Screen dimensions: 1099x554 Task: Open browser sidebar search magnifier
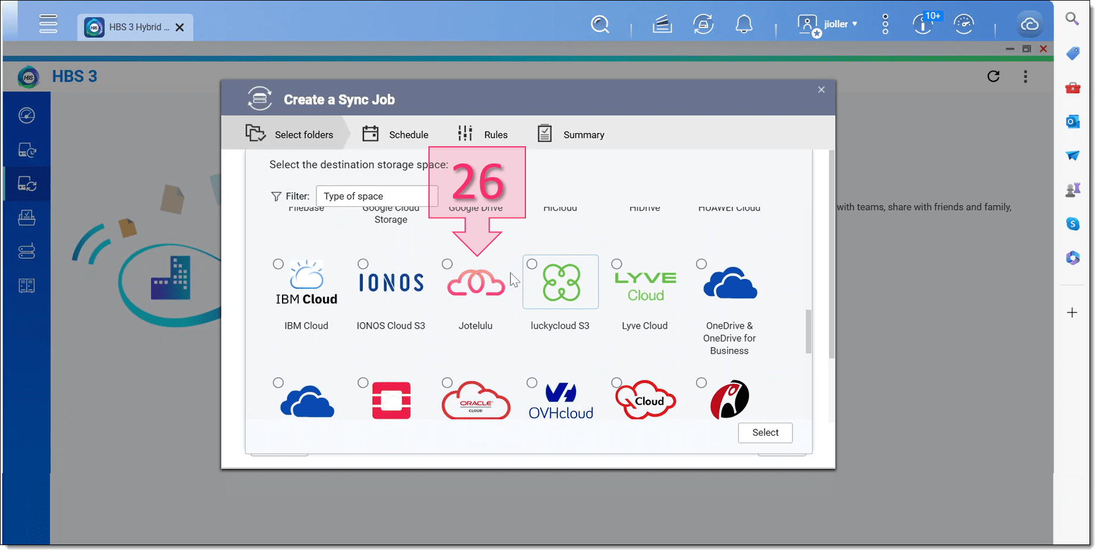point(1072,19)
